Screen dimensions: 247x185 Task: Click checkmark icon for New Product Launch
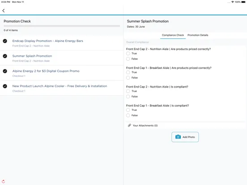coord(5,86)
